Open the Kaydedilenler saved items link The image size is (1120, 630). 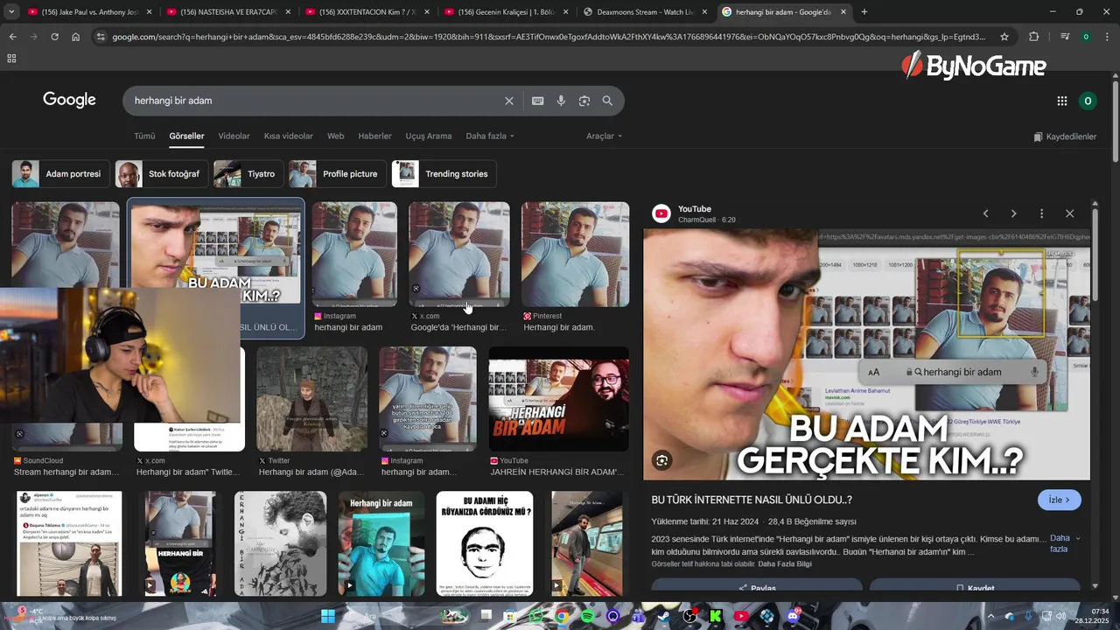click(x=1065, y=136)
